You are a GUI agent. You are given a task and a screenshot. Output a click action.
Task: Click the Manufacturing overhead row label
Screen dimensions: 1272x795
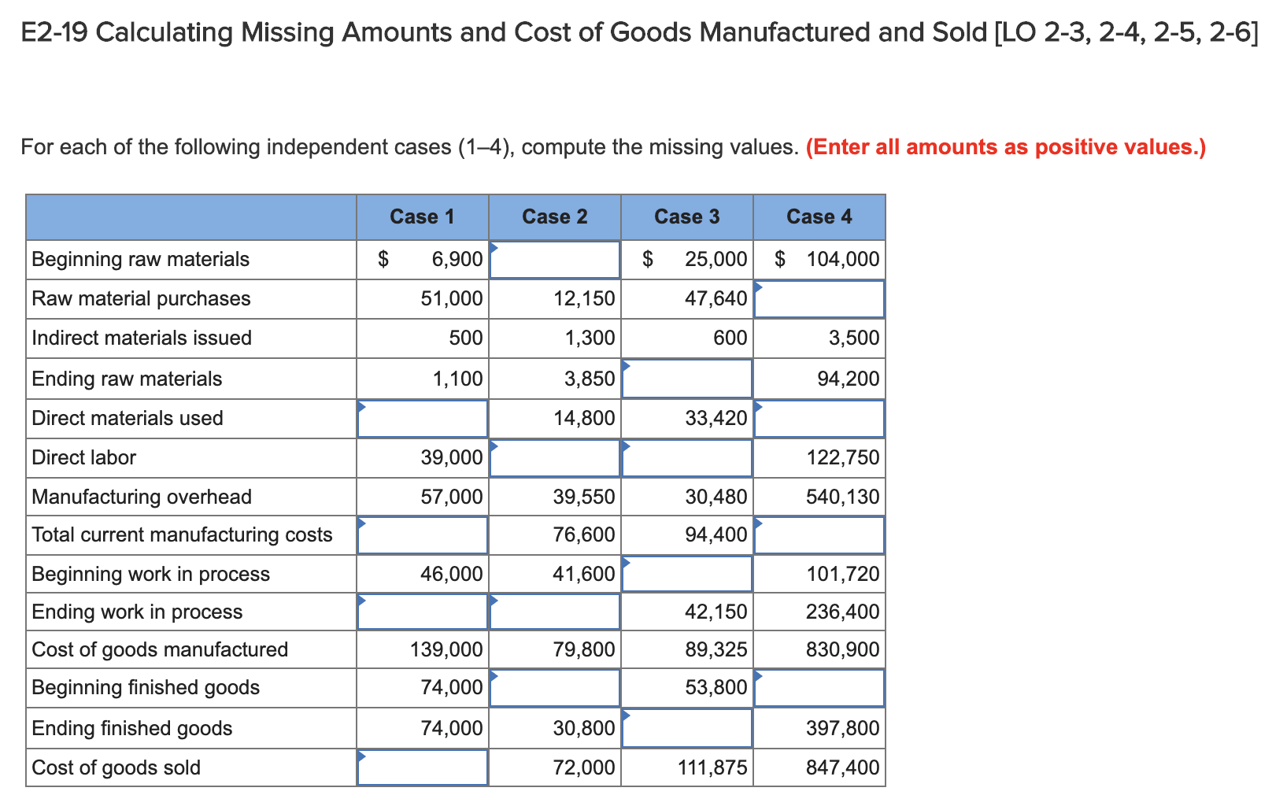(x=142, y=497)
